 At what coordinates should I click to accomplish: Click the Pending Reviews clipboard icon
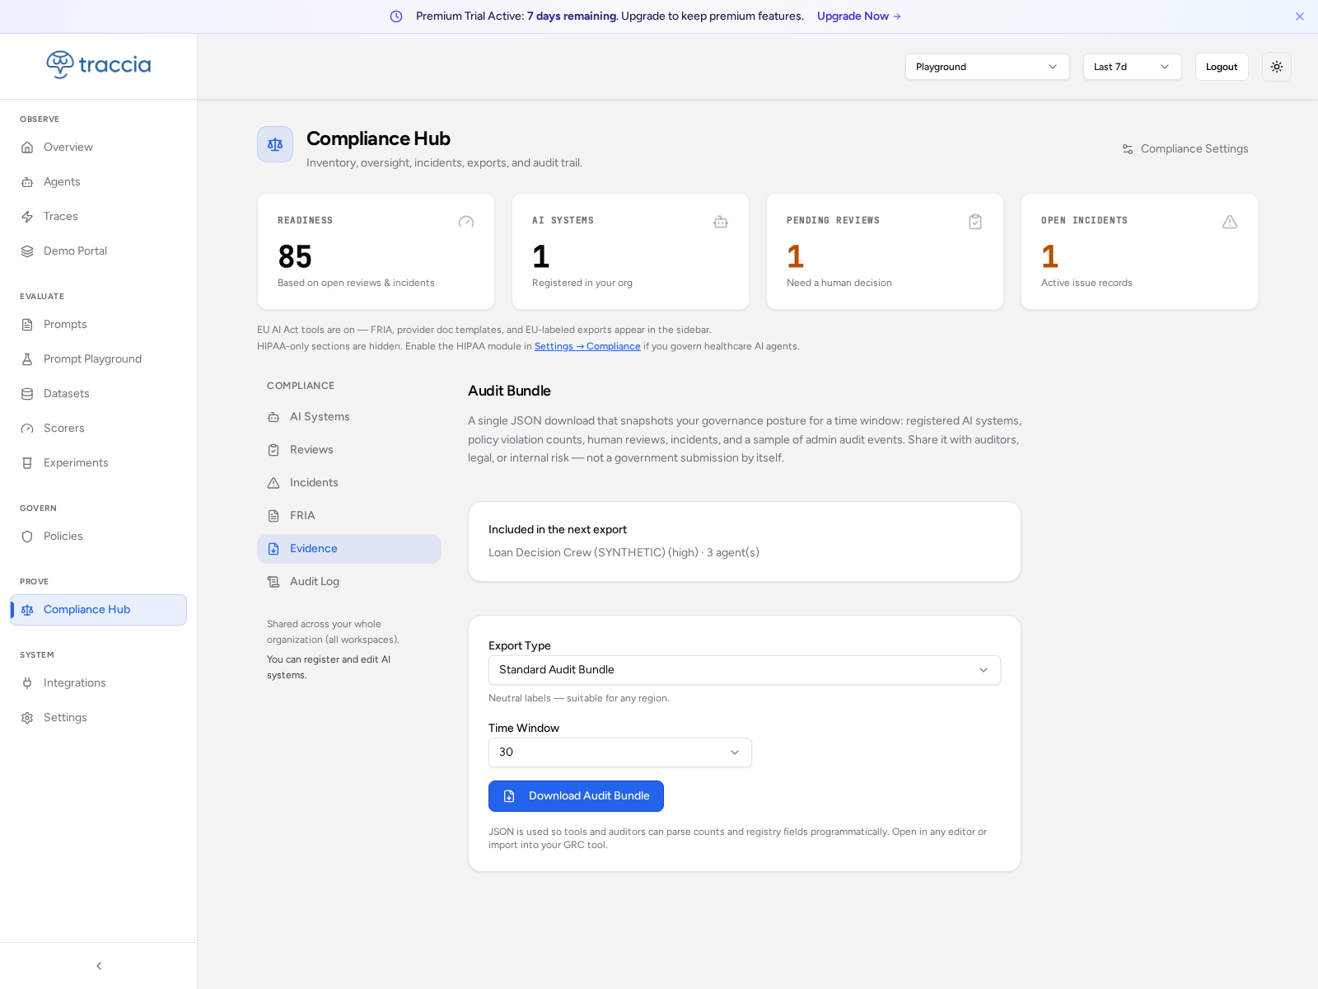pyautogui.click(x=975, y=222)
